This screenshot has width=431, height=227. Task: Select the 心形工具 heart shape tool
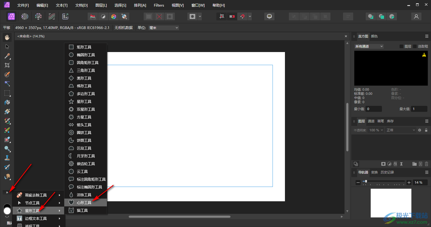pos(84,203)
